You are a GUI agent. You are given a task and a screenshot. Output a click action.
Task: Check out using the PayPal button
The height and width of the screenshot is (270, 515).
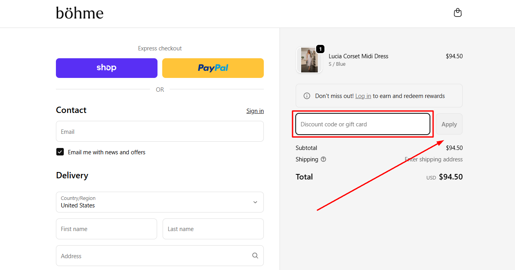(213, 68)
